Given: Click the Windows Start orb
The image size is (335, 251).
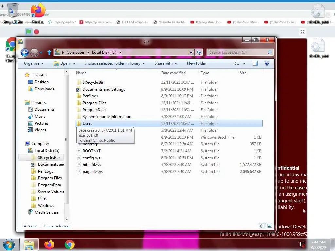Looking at the screenshot, I should click(9, 244).
